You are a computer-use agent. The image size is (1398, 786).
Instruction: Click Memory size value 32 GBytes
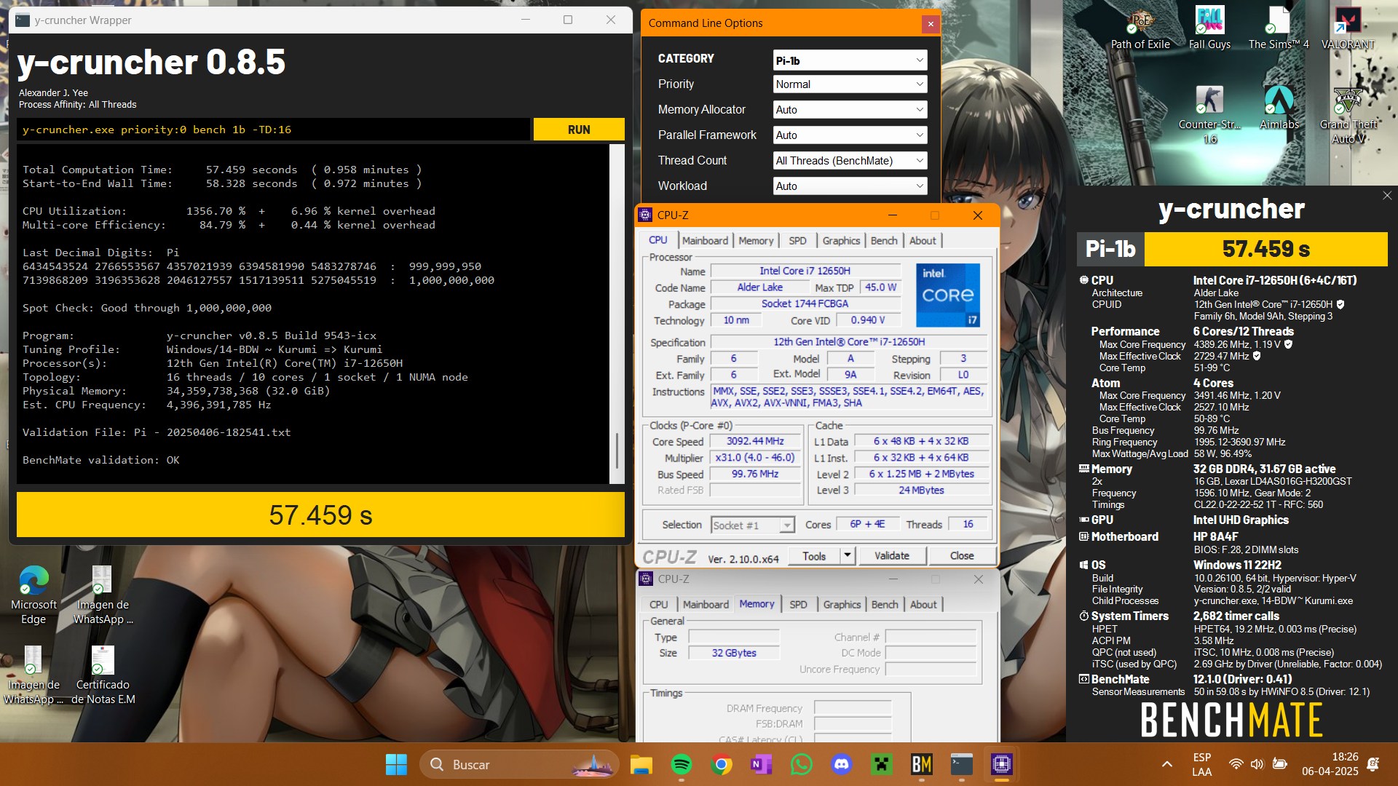click(734, 654)
